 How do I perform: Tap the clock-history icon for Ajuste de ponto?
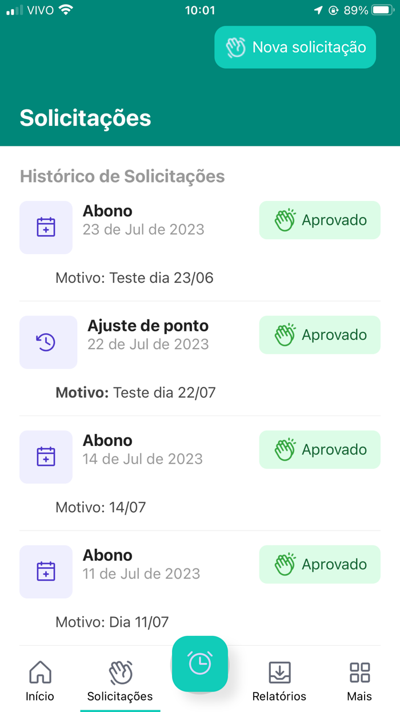pyautogui.click(x=48, y=342)
